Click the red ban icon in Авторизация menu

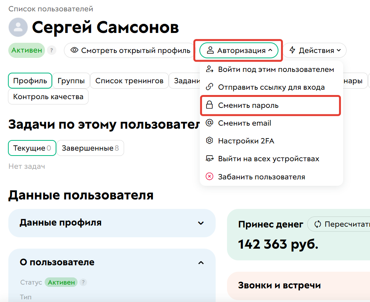tap(210, 176)
